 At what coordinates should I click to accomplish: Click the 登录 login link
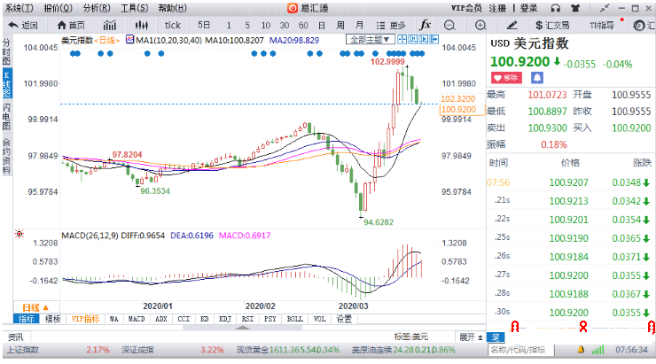click(529, 8)
